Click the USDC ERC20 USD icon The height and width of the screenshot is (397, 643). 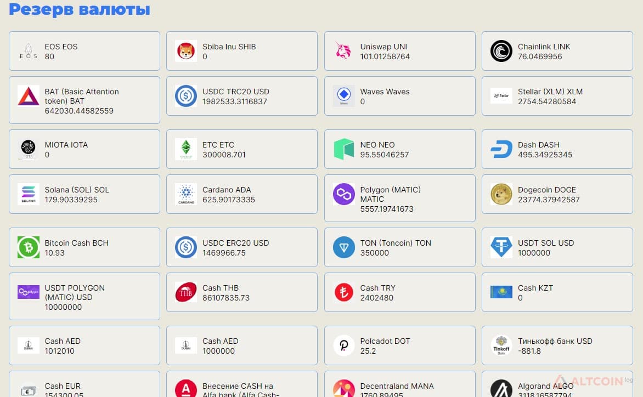(186, 247)
